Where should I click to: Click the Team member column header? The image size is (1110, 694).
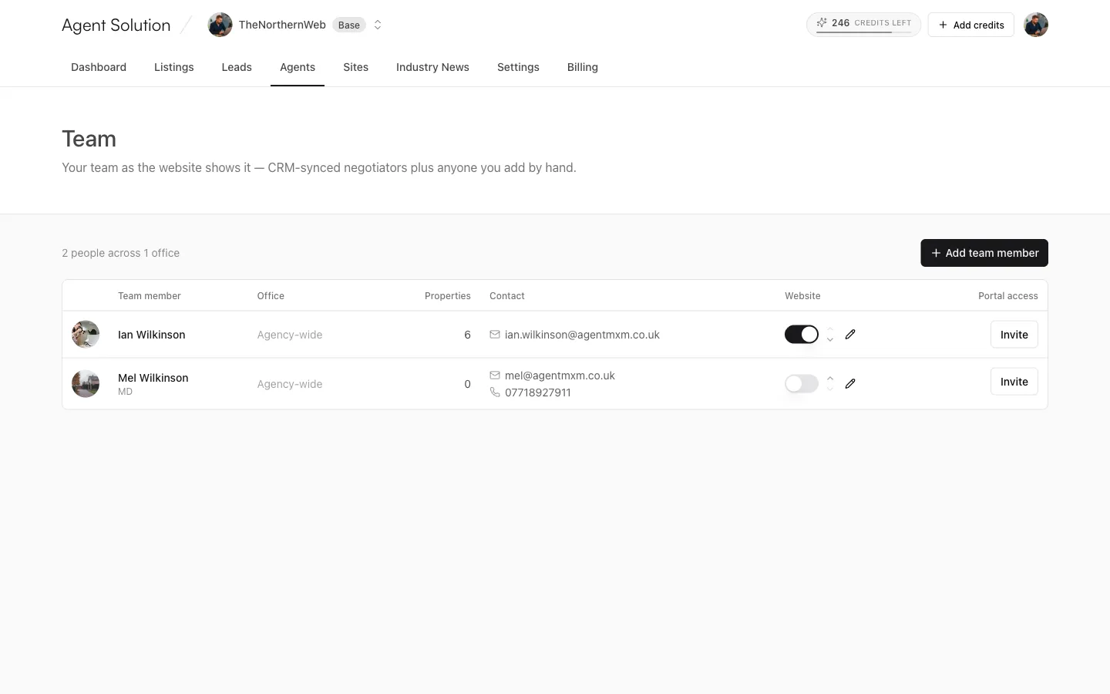tap(150, 296)
